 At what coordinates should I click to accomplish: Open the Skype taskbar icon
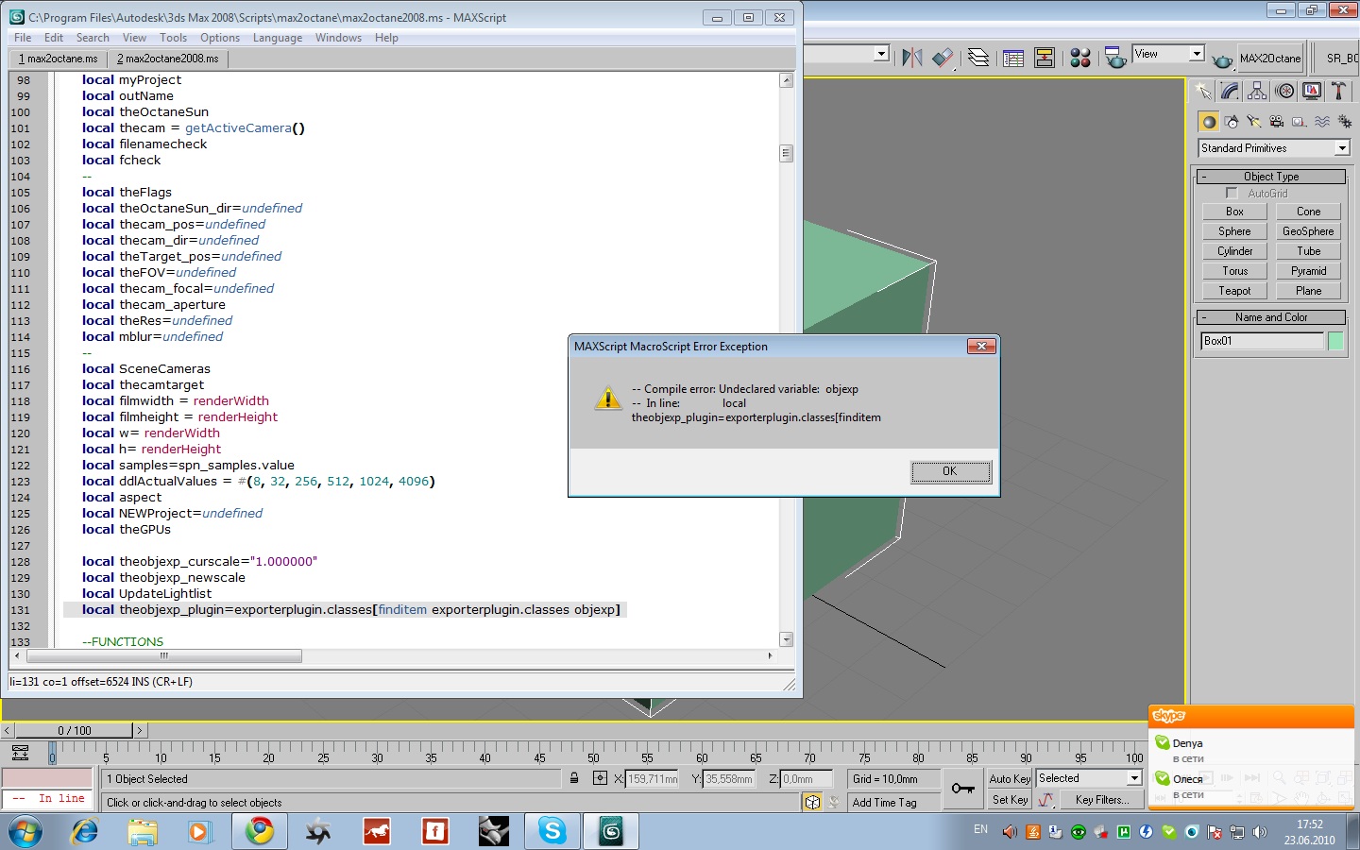coord(552,831)
